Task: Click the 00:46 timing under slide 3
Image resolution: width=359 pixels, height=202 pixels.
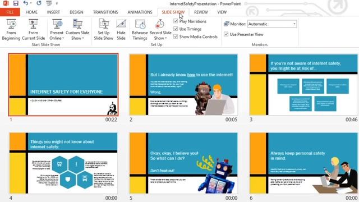Action: point(352,120)
